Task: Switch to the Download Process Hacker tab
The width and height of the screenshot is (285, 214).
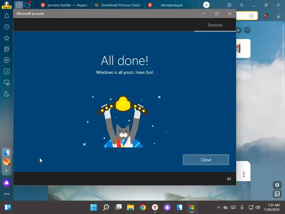Action: [x=119, y=5]
